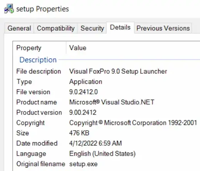This screenshot has width=200, height=171.
Task: Select the Type property label
Action: pos(24,82)
